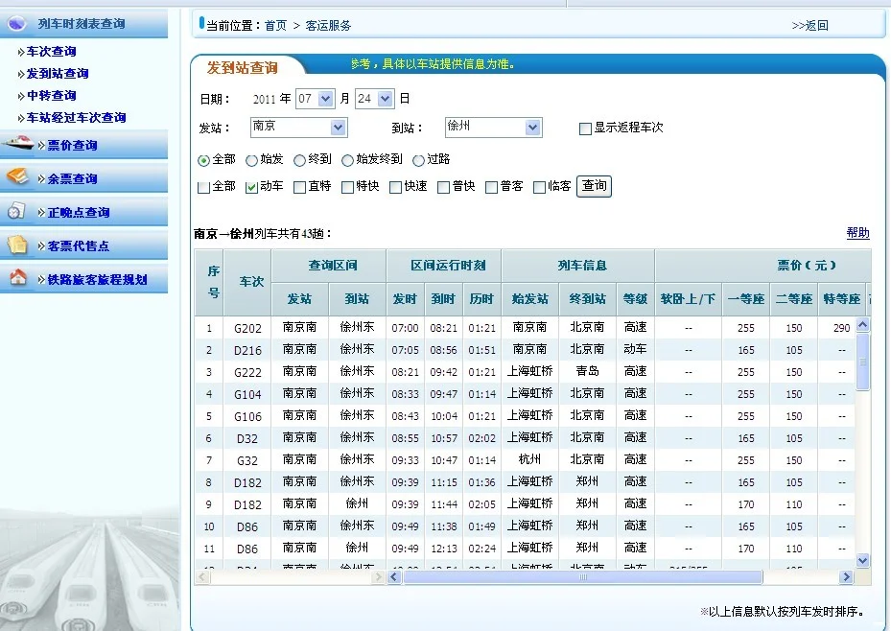Click the right scroll arrow below the results table
Viewport: 891px width, 631px height.
(x=845, y=576)
